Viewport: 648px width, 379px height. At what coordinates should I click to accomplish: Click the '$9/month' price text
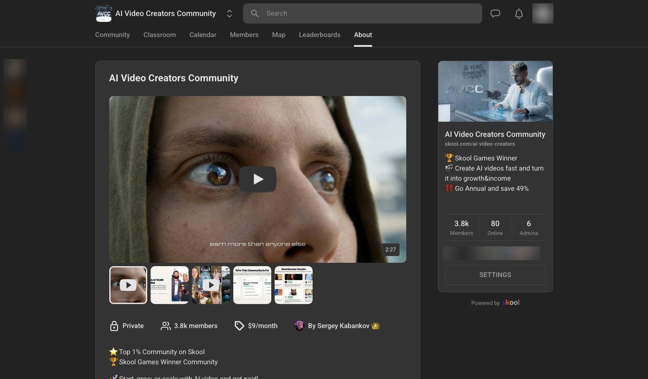(263, 326)
